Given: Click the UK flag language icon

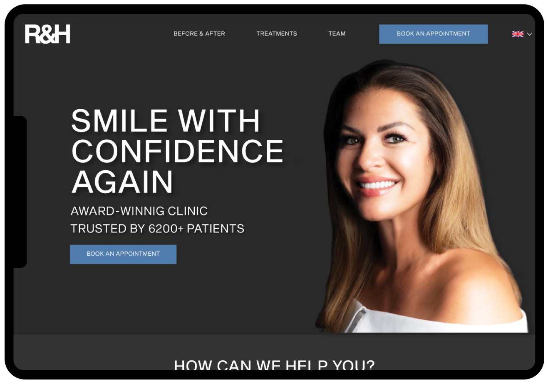Looking at the screenshot, I should [x=518, y=34].
